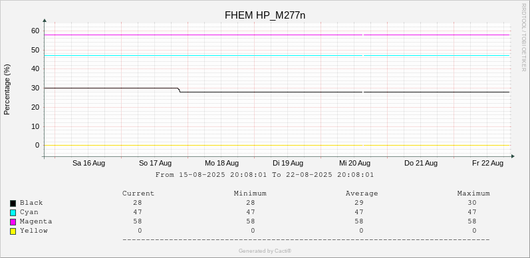Viewport: 530px width, 258px height.
Task: Click the Fr 22 Aug axis label
Action: pos(487,164)
